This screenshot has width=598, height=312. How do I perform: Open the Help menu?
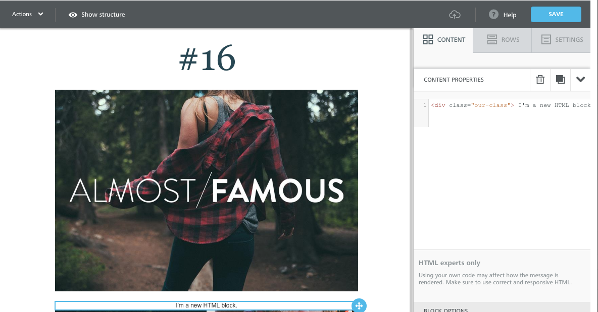click(x=503, y=15)
